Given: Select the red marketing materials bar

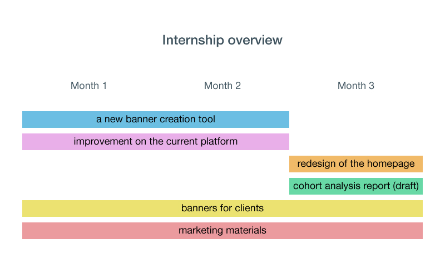Looking at the screenshot, I should click(222, 231).
